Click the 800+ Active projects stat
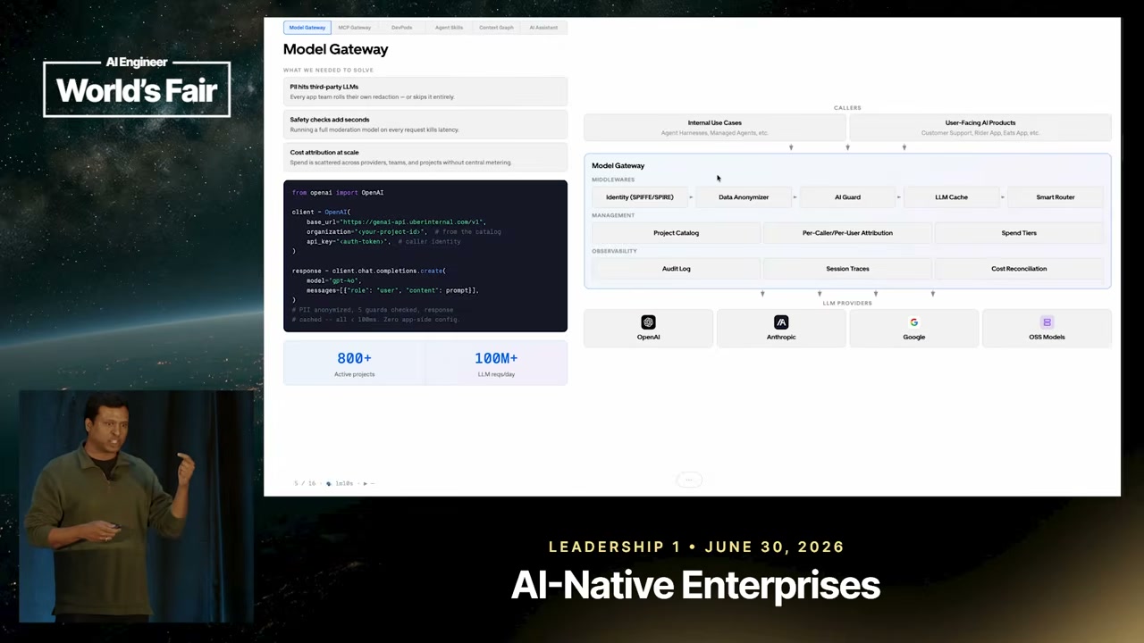Screen dimensions: 1144x643 click(354, 363)
